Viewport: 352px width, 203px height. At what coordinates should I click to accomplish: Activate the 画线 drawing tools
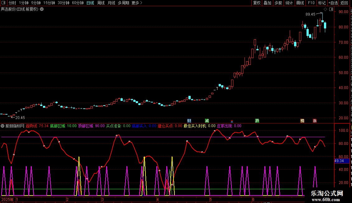tap(300, 3)
